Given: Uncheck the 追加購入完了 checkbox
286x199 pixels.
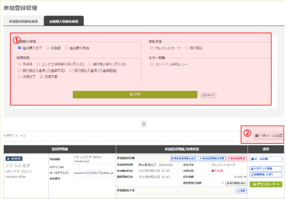Looking at the screenshot, I should tap(20, 48).
